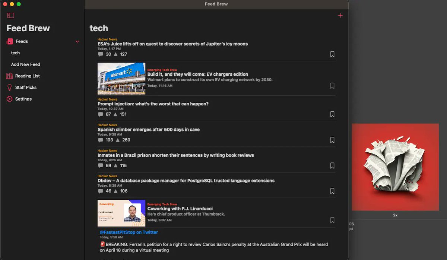Screen dimensions: 447x260
Task: Click comments icon on Dbdev article
Action: [101, 191]
